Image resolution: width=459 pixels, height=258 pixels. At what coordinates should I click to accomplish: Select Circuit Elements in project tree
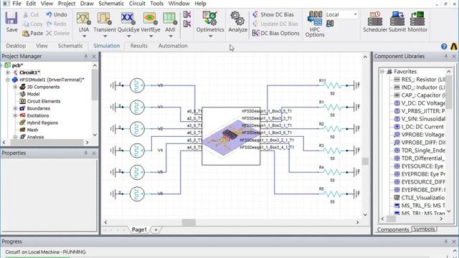point(43,101)
